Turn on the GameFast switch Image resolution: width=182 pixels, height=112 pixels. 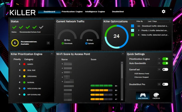click(165, 69)
